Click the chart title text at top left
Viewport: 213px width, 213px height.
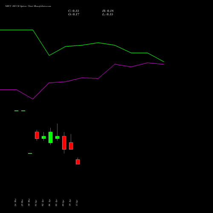click(x=28, y=6)
